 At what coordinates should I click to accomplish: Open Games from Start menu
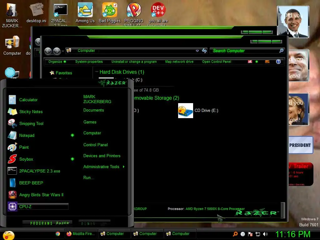click(x=90, y=122)
